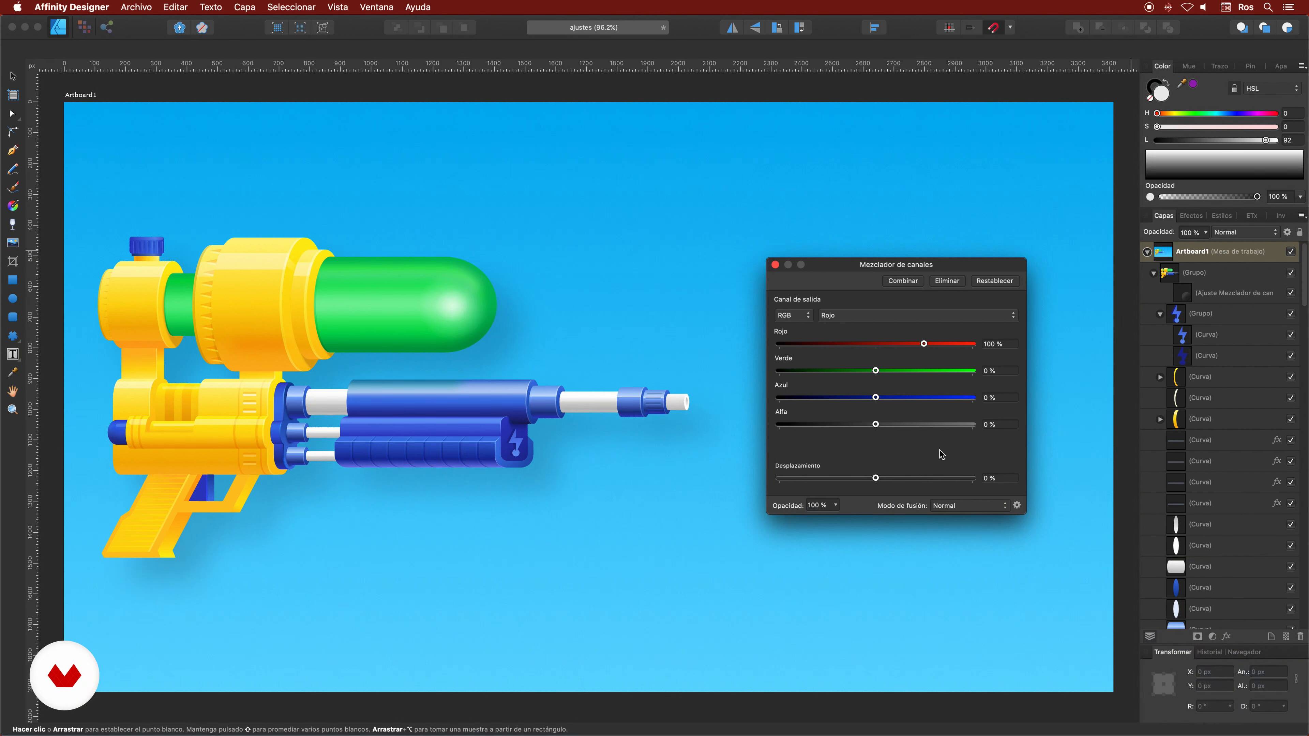
Task: Toggle the layer lock icon in Capas
Action: click(x=1300, y=232)
